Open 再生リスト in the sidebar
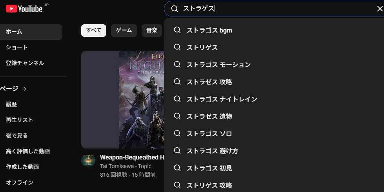Screen dimensions: 384x192 click(19, 120)
